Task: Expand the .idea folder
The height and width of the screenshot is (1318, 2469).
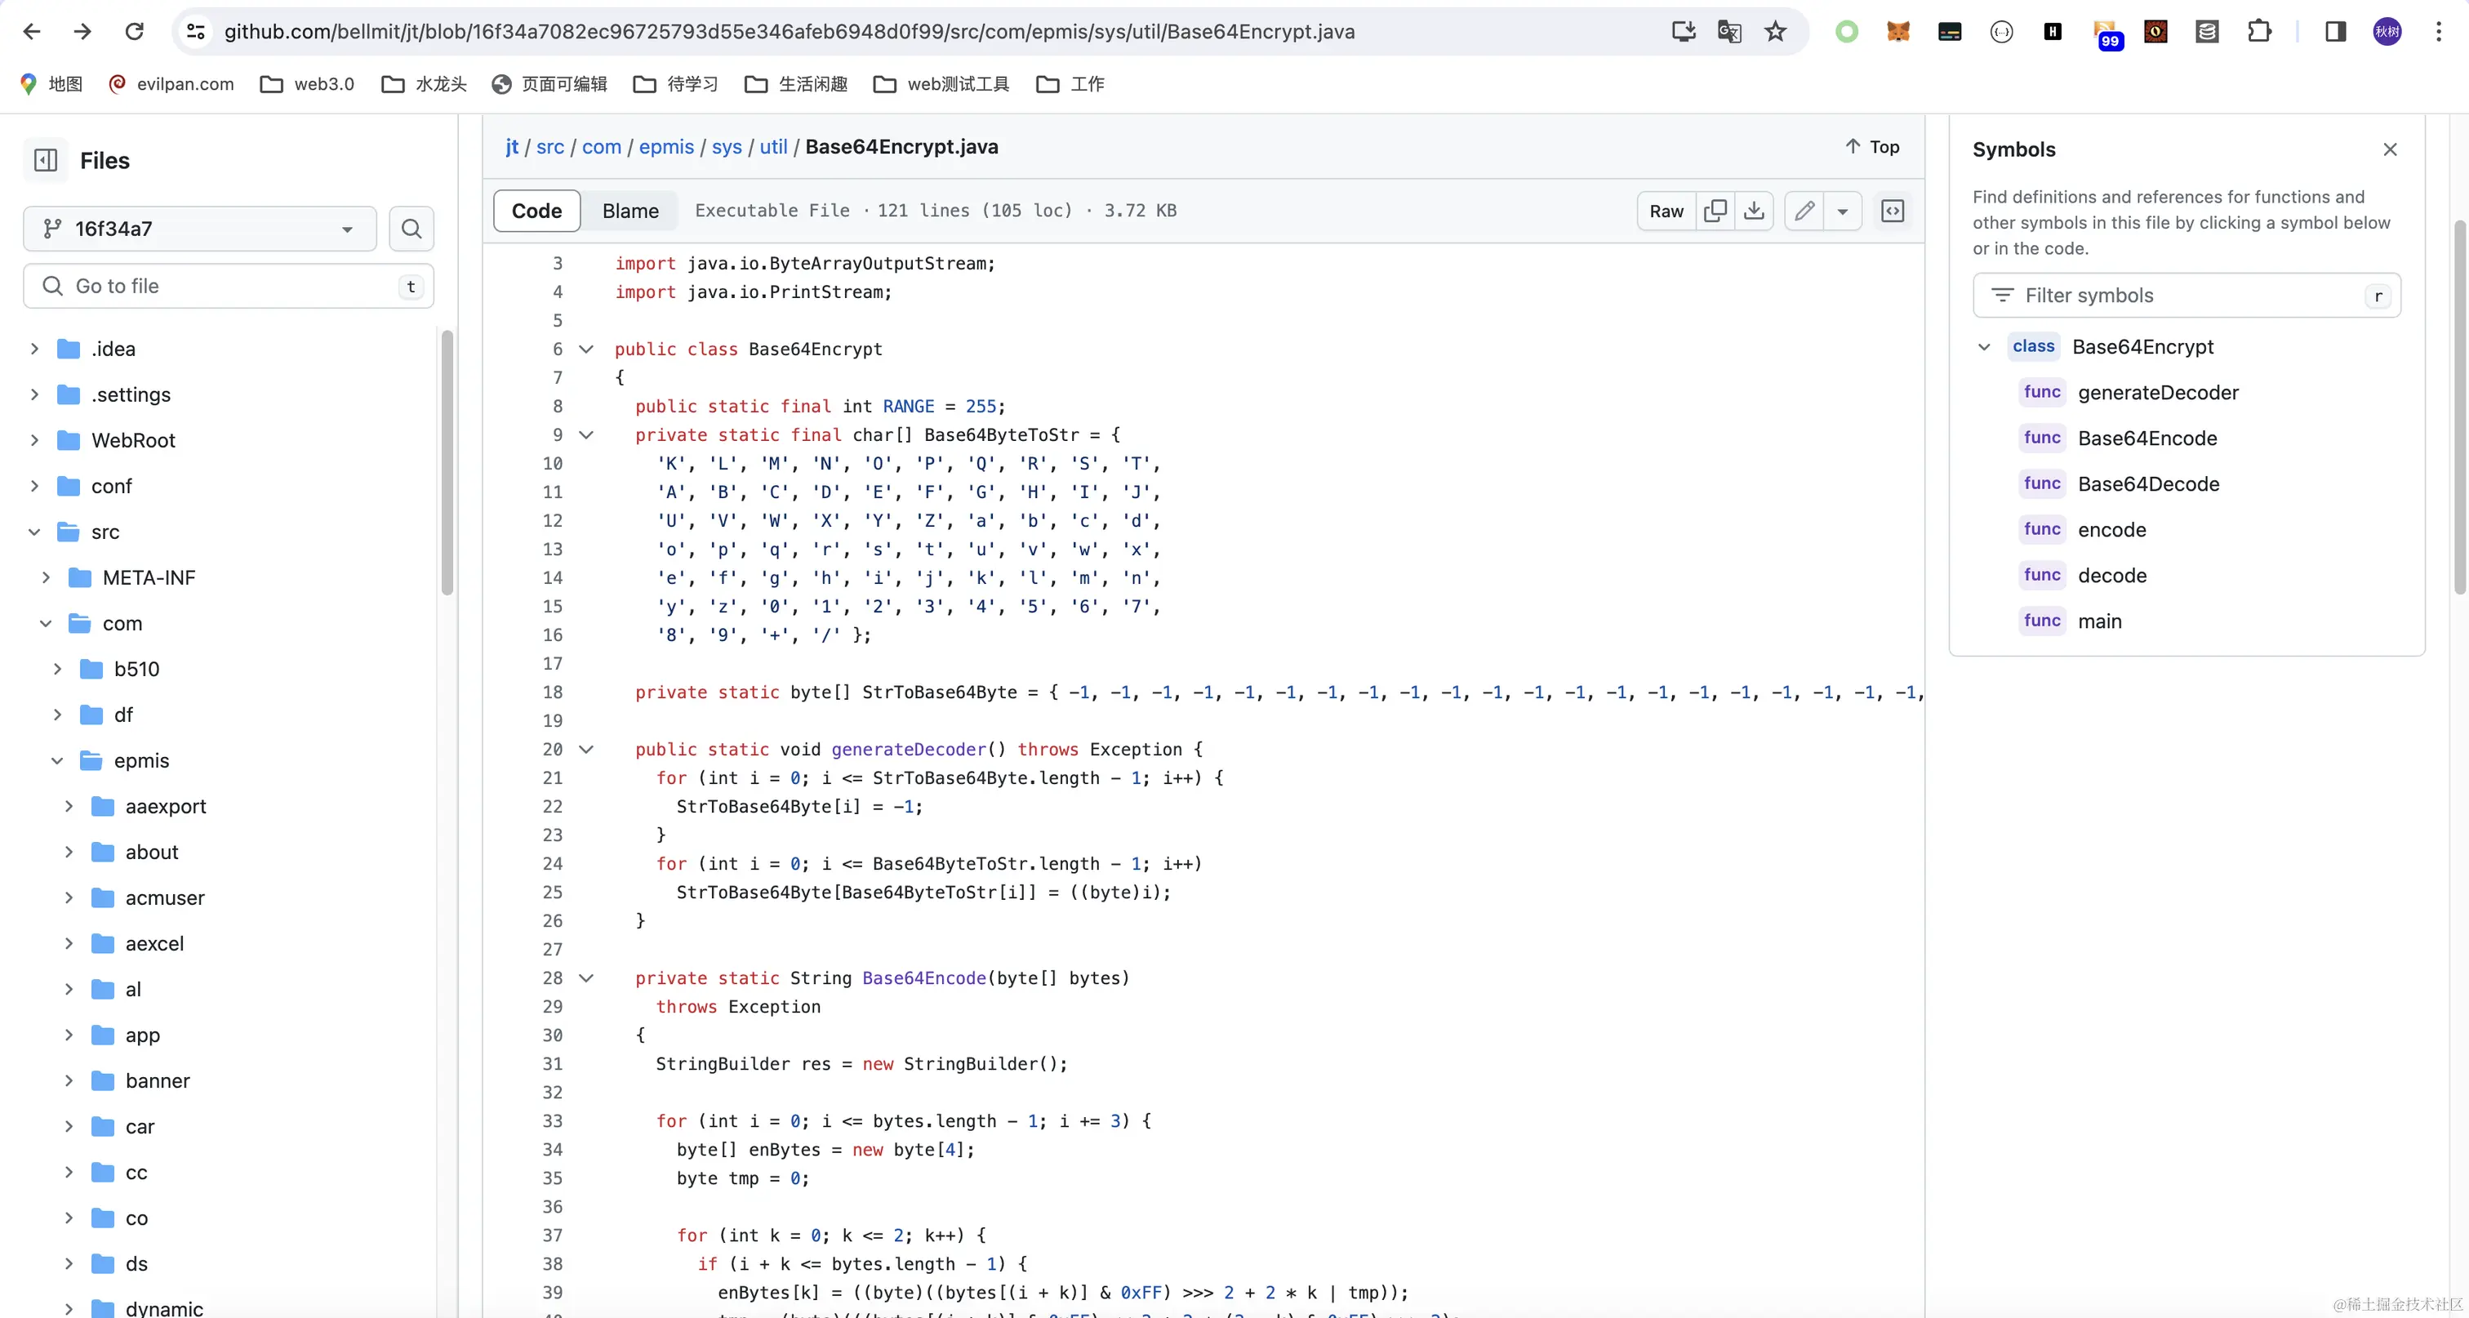Action: (34, 349)
